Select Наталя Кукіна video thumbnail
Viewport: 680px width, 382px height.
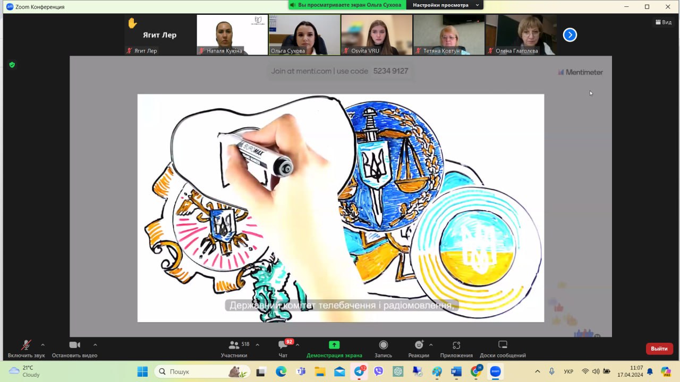[232, 34]
